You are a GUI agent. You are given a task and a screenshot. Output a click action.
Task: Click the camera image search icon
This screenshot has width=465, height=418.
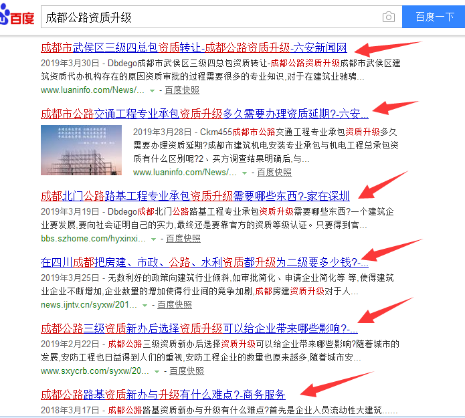[389, 17]
